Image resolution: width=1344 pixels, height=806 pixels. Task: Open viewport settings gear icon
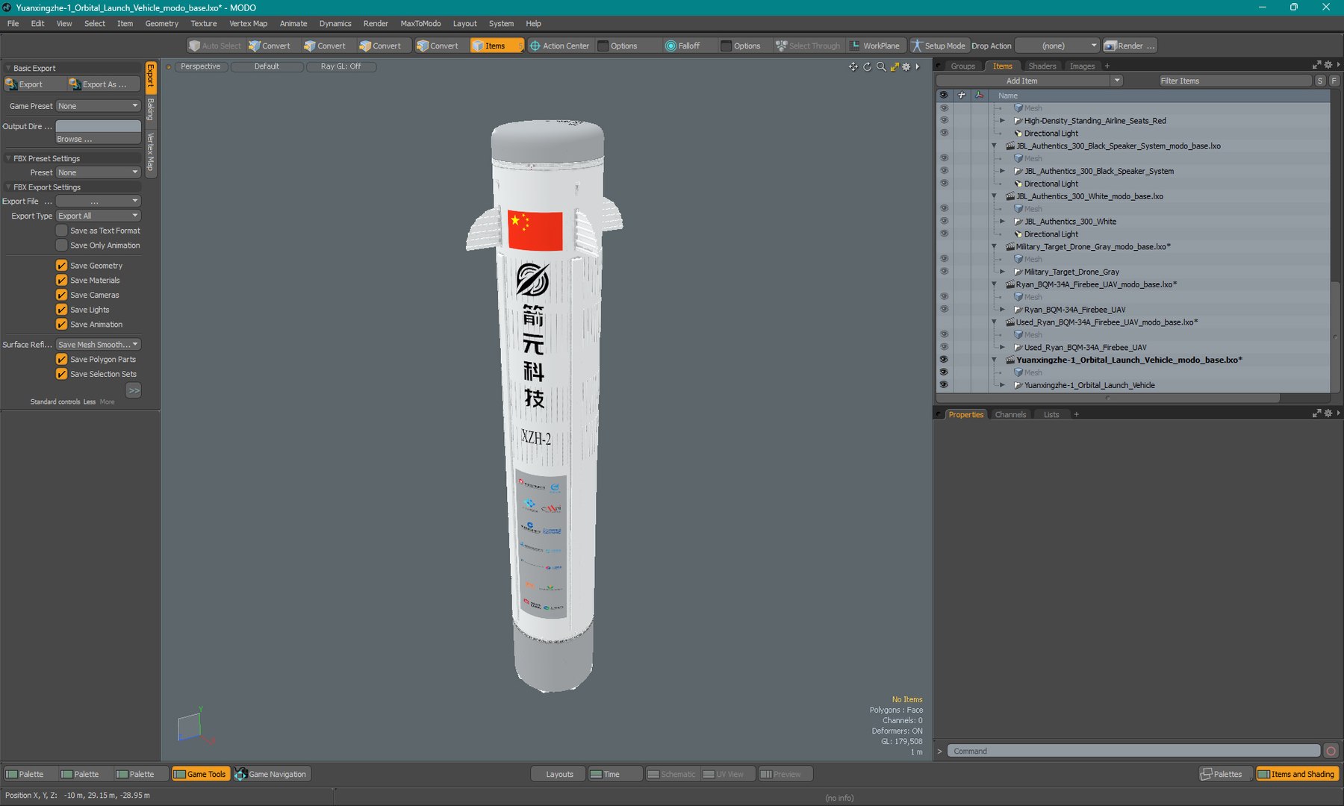pos(906,66)
